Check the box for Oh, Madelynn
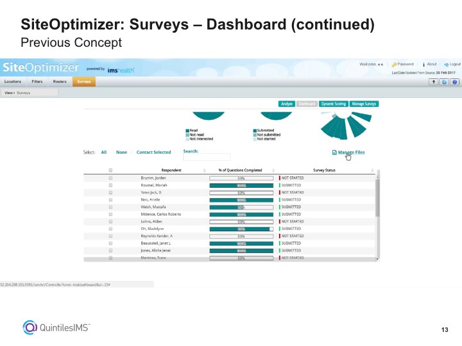This screenshot has height=346, width=462. (x=110, y=229)
